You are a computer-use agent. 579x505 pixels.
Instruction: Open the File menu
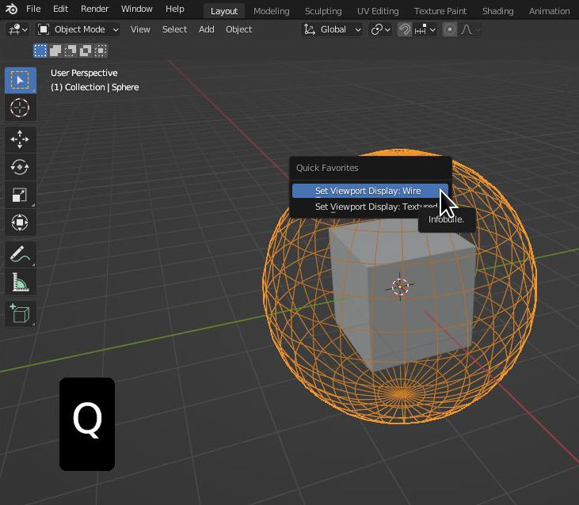[x=33, y=9]
